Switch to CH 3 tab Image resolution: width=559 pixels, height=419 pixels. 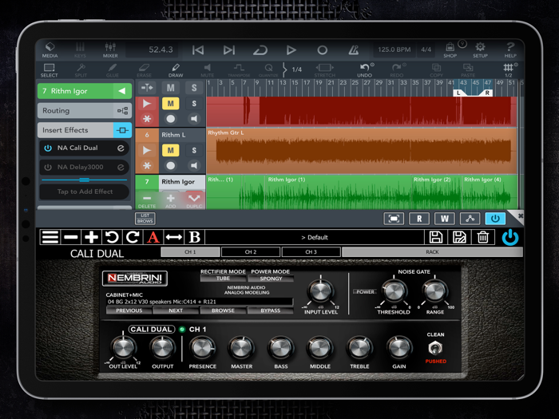point(311,252)
